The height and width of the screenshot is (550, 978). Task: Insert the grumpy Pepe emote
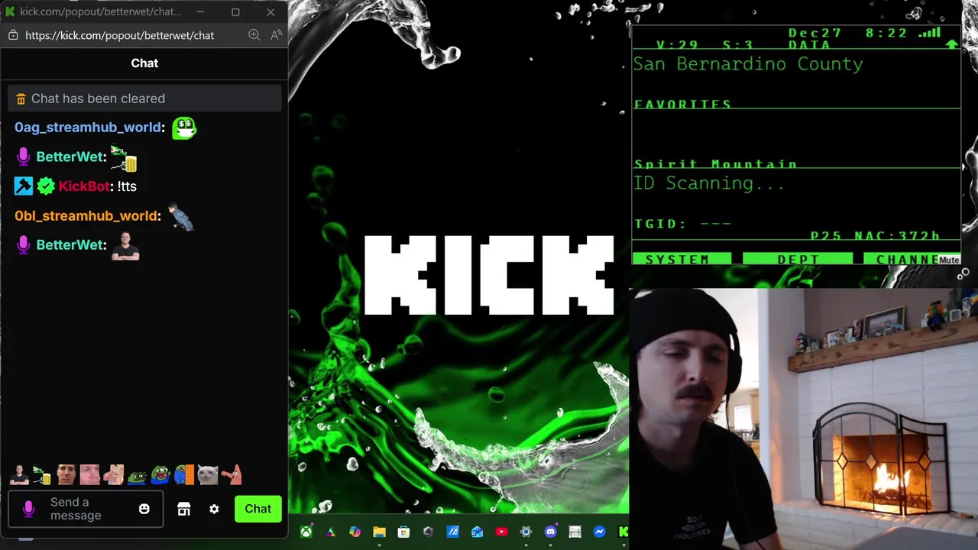click(137, 476)
